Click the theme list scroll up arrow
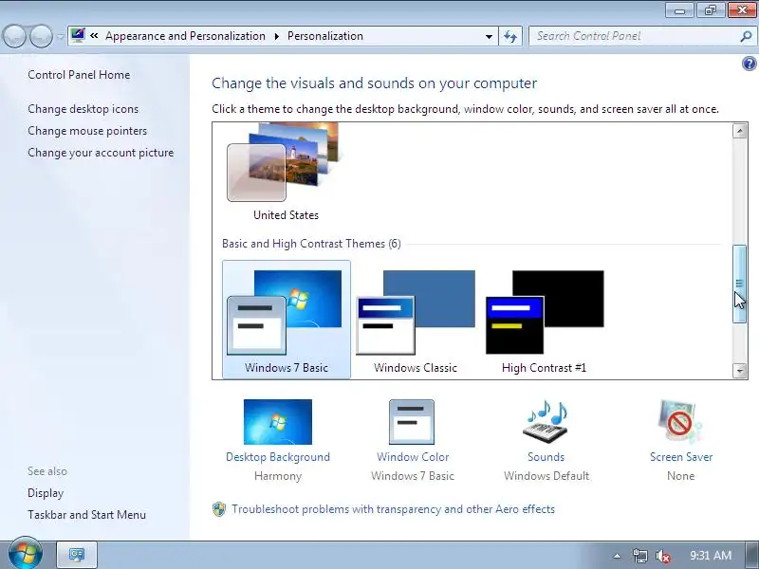The width and height of the screenshot is (759, 569). [740, 131]
